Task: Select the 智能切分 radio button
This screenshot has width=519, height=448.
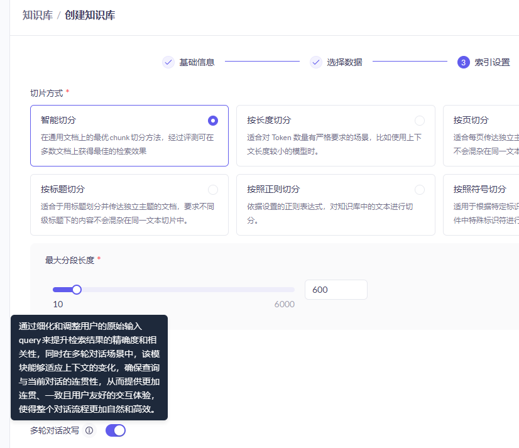Action: coord(213,121)
